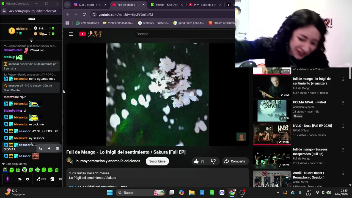The width and height of the screenshot is (352, 198).
Task: Share the video with Compartir button
Action: [235, 161]
